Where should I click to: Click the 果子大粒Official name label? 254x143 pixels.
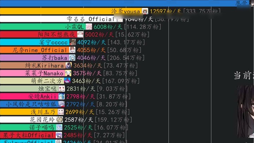tap(31, 135)
